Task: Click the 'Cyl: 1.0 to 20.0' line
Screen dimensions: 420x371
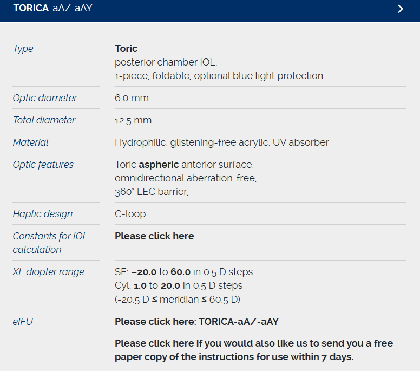Action: (x=179, y=285)
